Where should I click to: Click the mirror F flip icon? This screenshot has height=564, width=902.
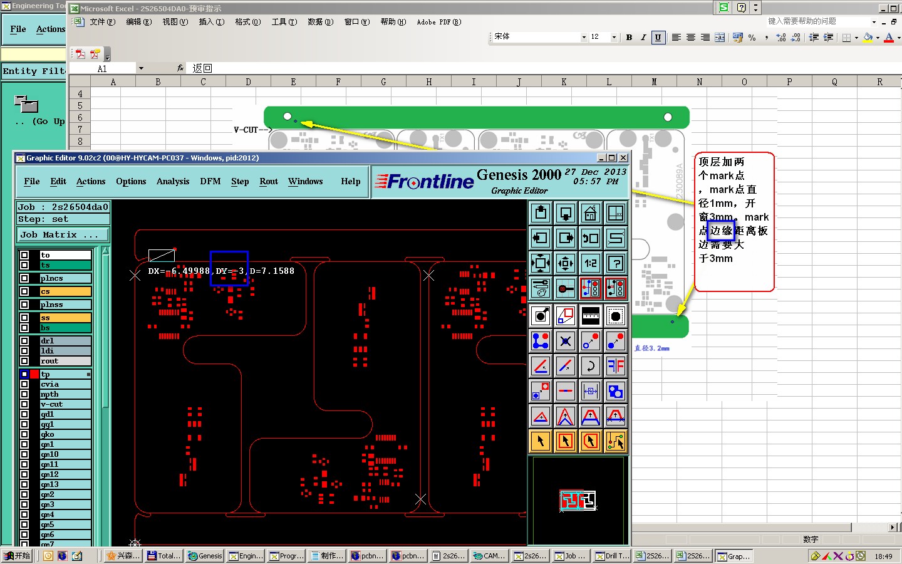pyautogui.click(x=616, y=366)
